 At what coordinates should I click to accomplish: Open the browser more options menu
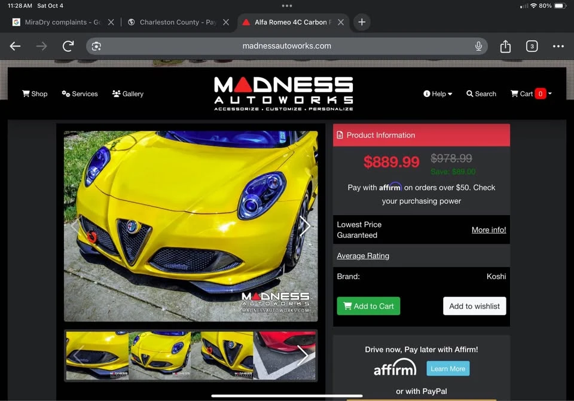pyautogui.click(x=558, y=46)
